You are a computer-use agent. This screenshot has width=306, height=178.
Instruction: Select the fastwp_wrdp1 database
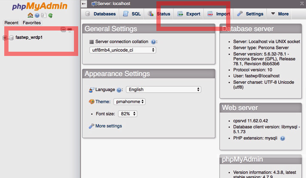pyautogui.click(x=29, y=37)
